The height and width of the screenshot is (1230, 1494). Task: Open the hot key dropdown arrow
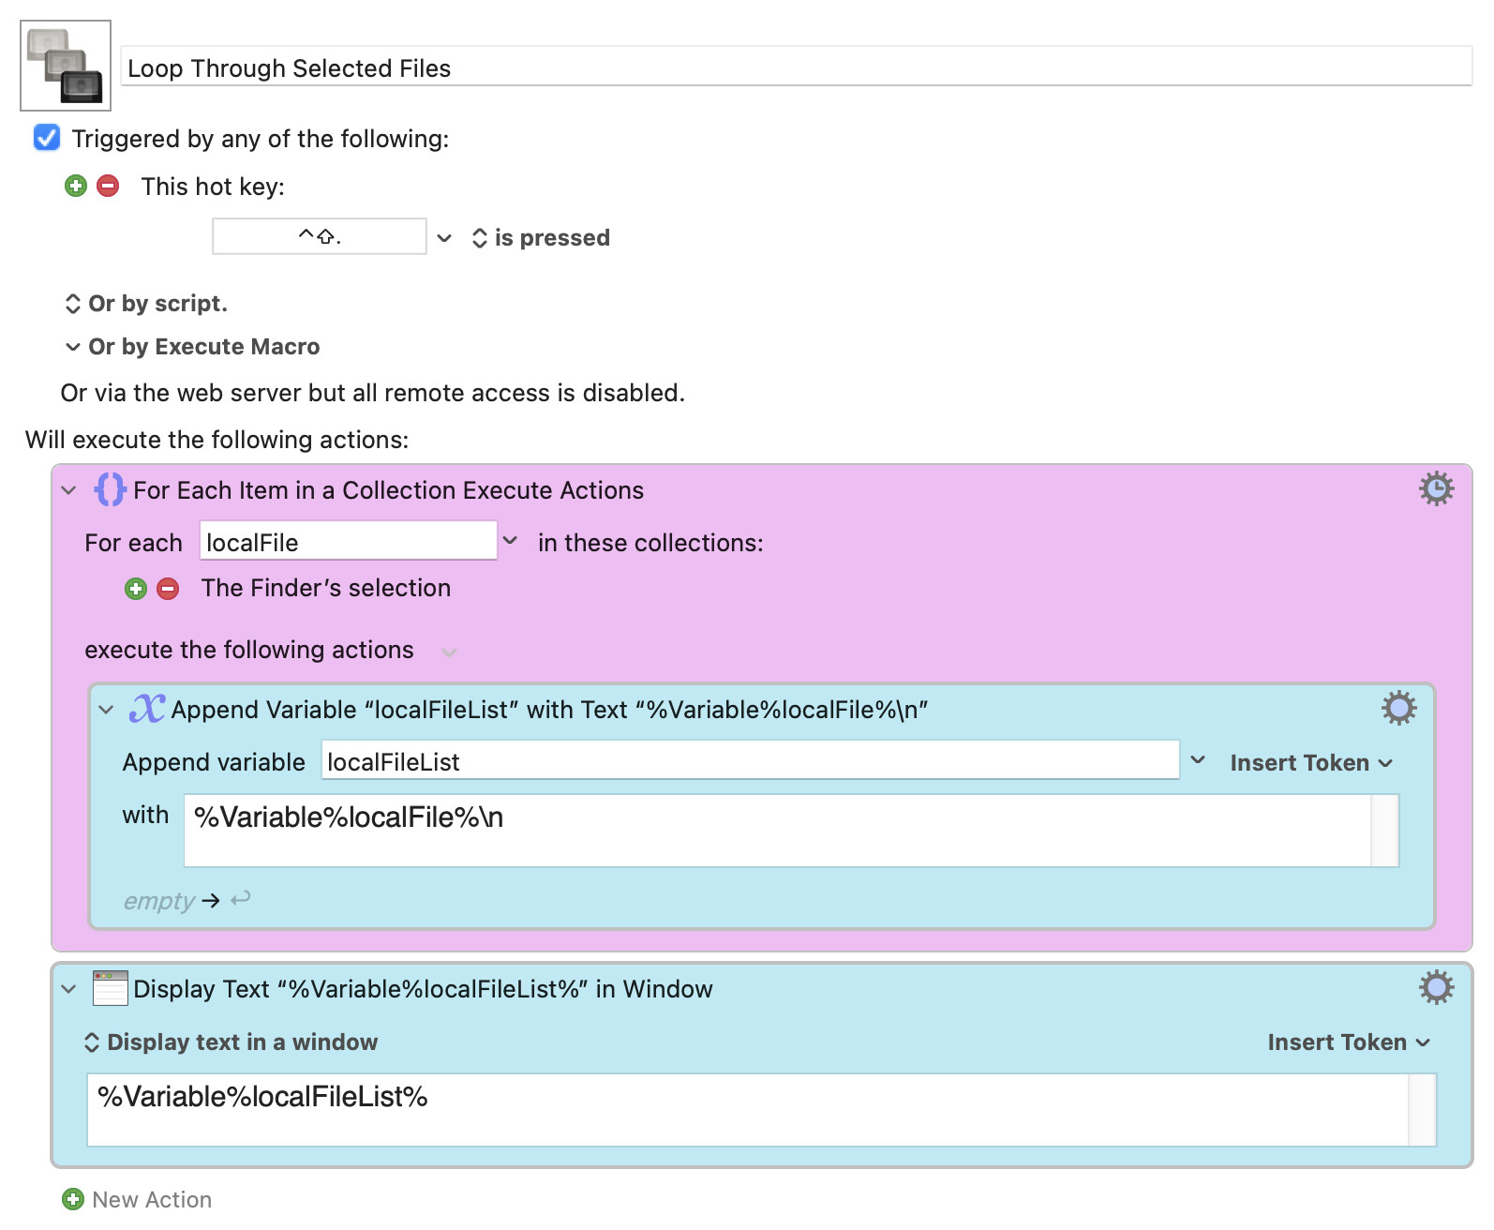point(444,238)
